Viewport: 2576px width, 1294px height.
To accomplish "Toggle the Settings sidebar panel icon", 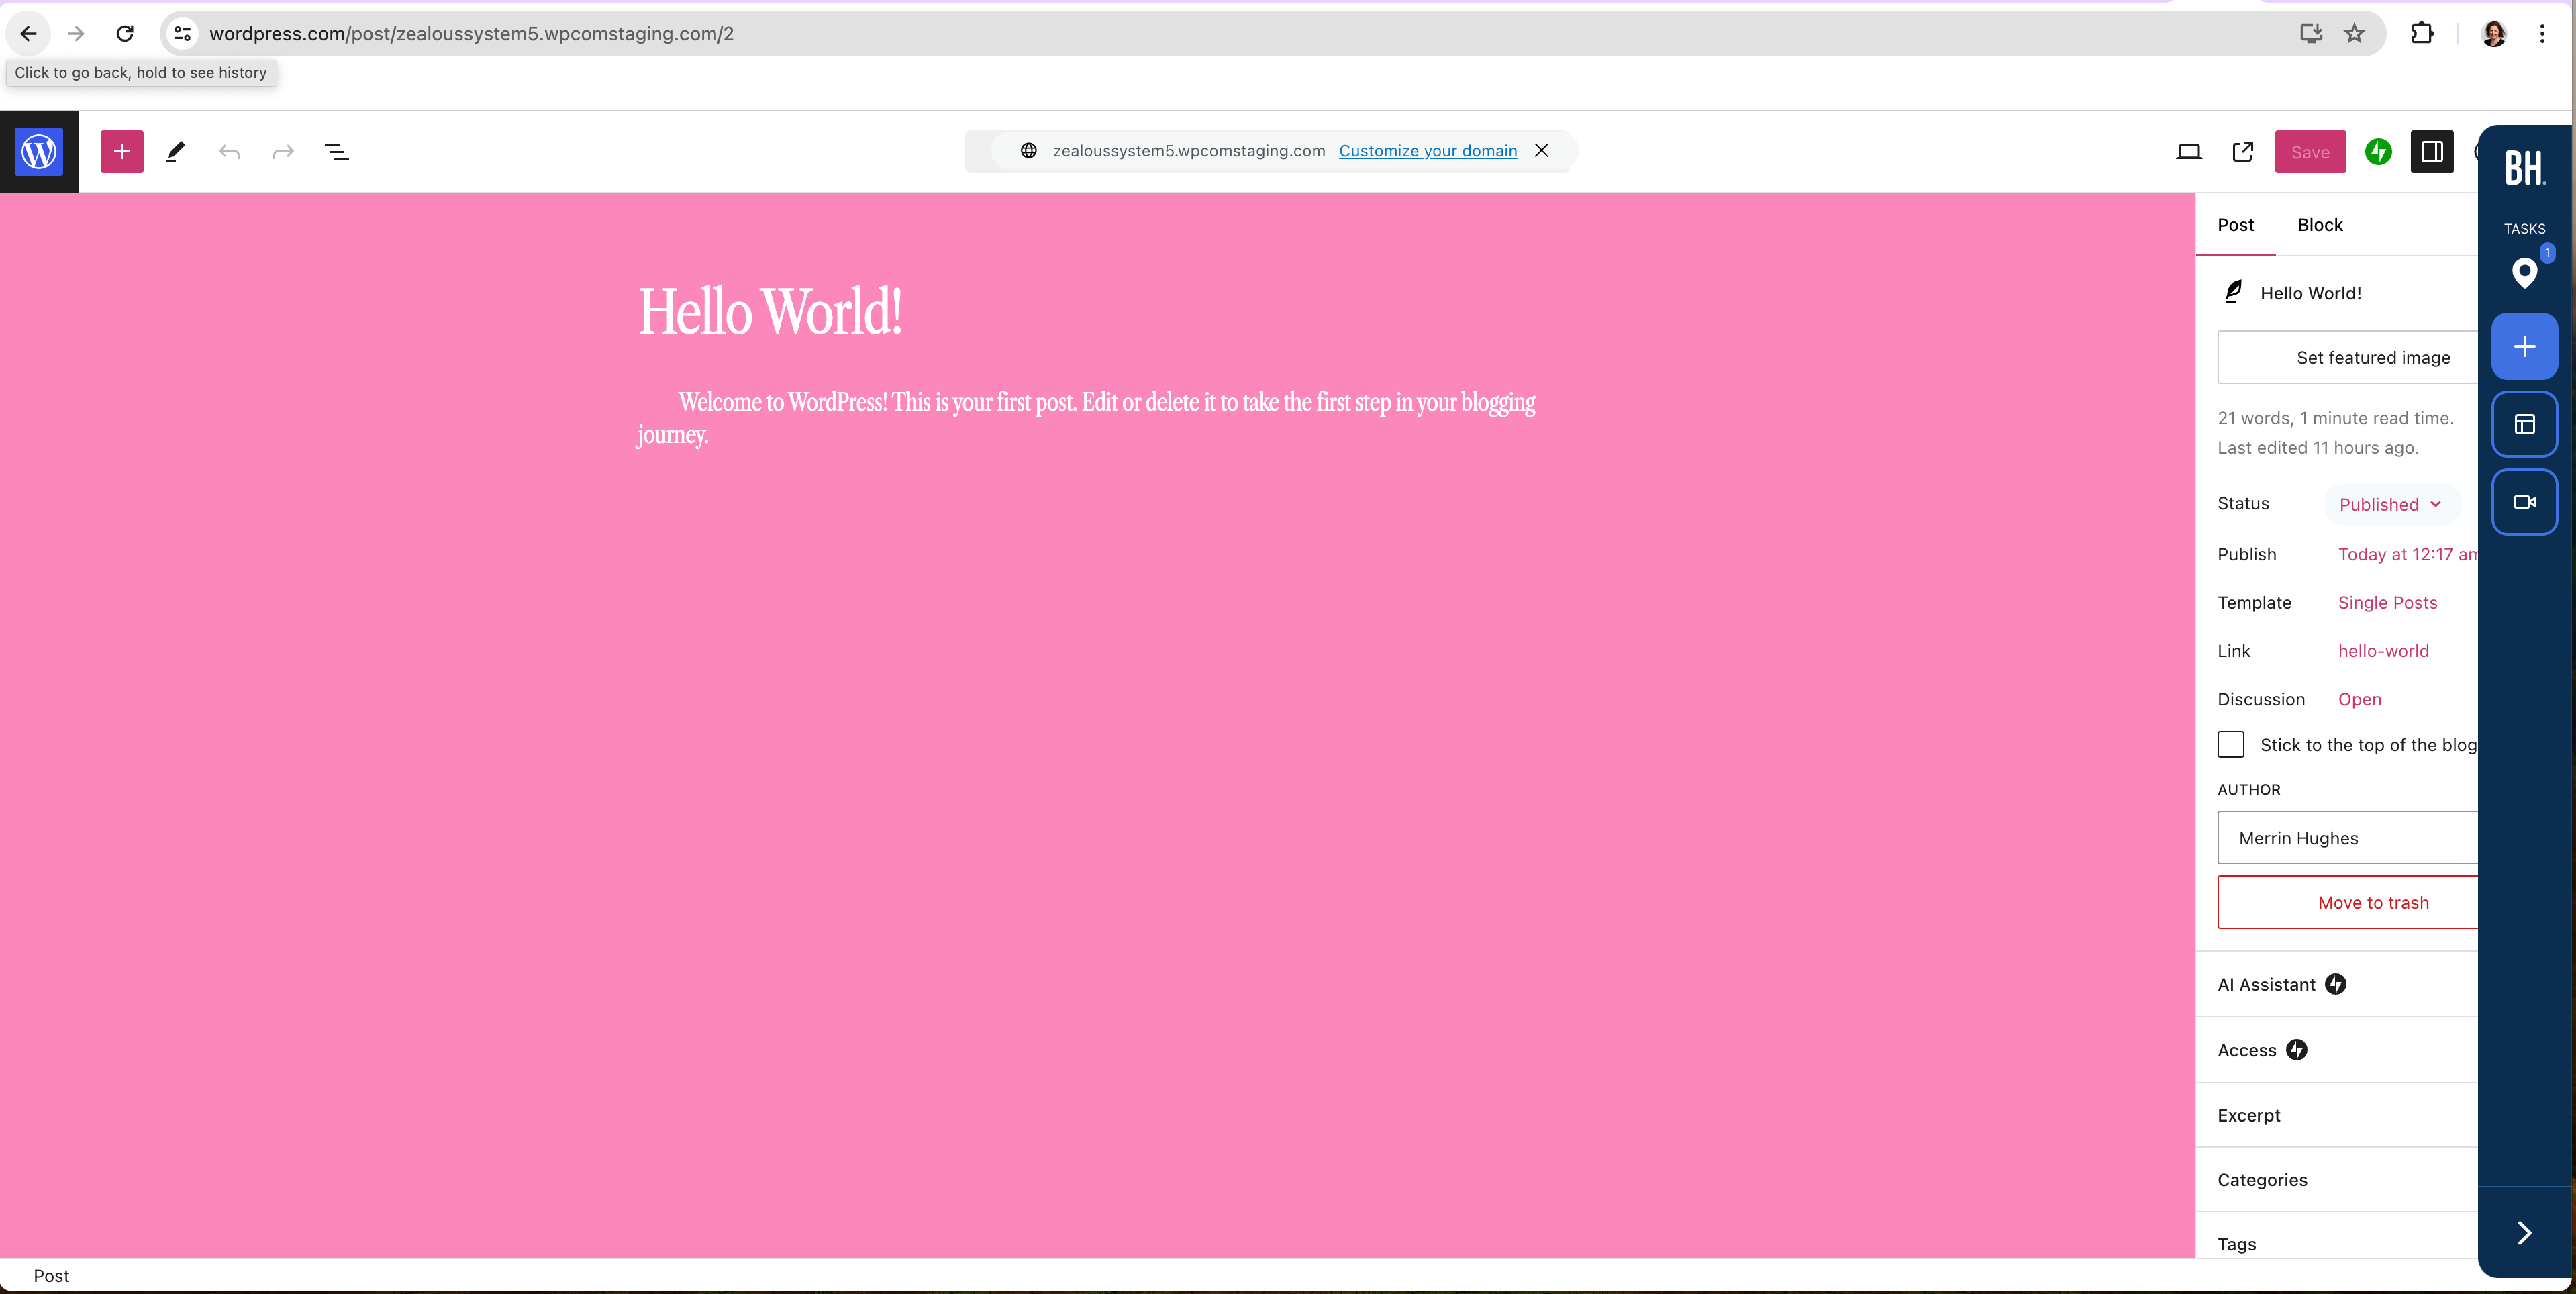I will [2432, 152].
